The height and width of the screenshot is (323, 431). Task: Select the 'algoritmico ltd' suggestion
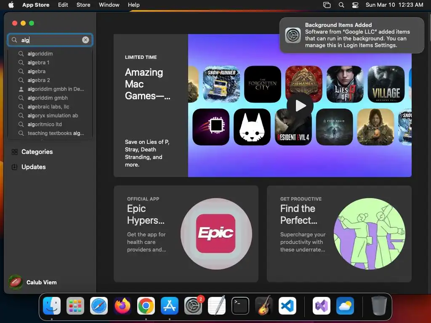(x=50, y=124)
